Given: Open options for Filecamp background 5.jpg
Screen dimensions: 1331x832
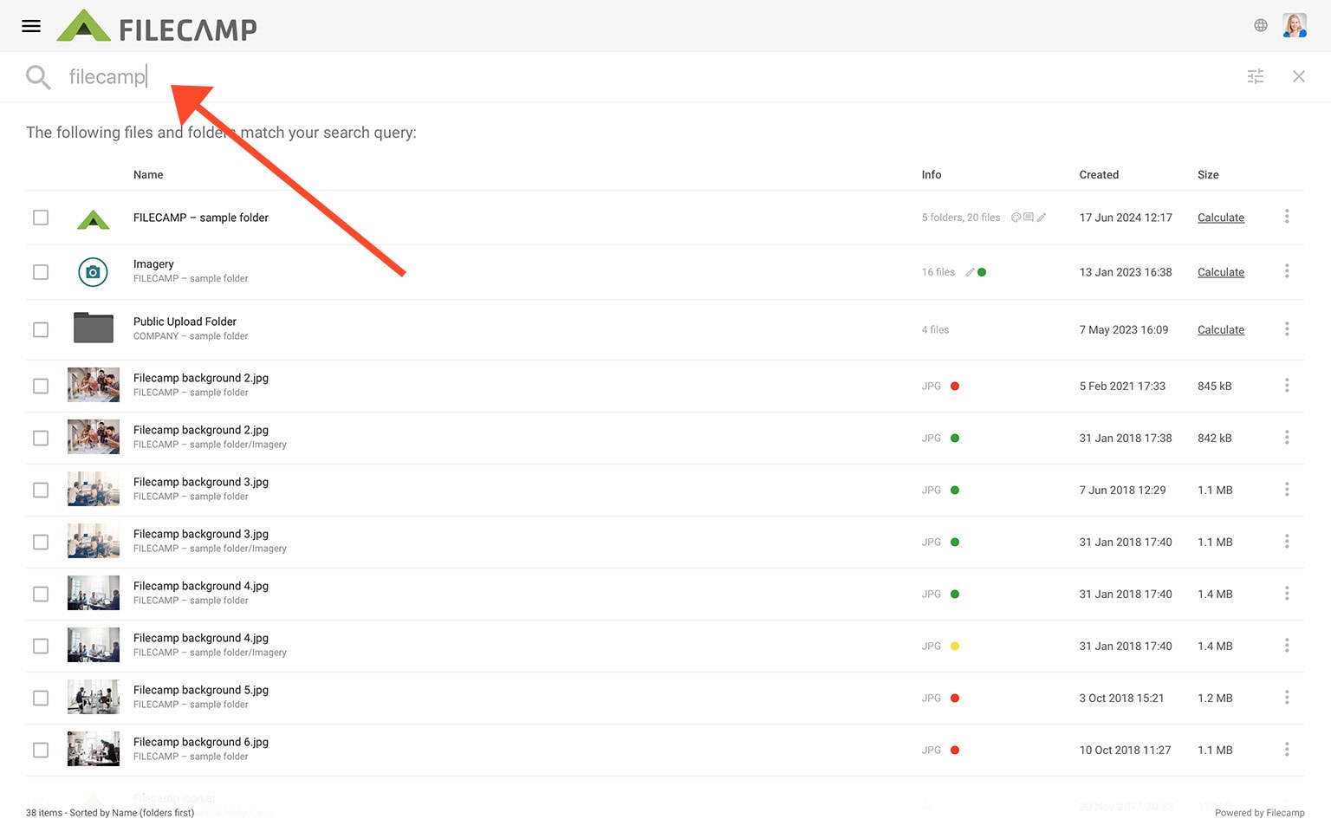Looking at the screenshot, I should click(x=1287, y=697).
